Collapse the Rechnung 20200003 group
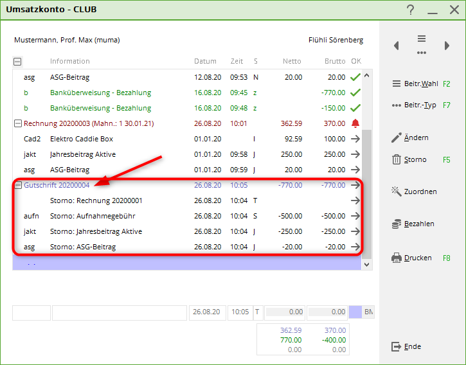This screenshot has height=365, width=466. point(17,123)
